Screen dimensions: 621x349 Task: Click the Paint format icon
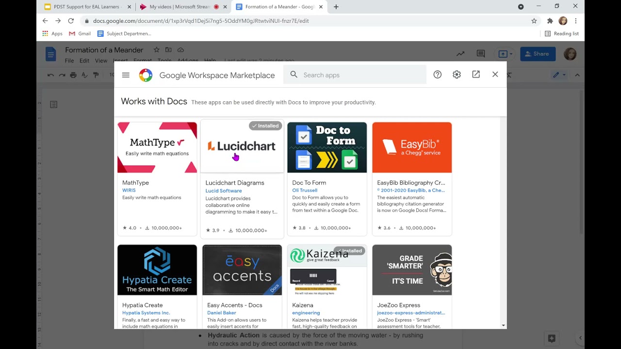(96, 75)
